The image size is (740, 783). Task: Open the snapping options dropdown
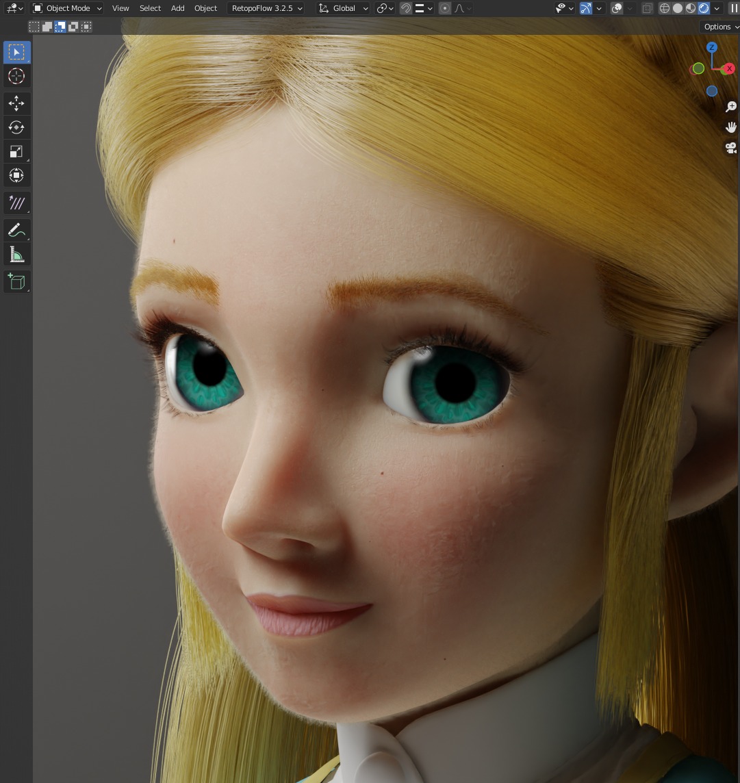(424, 8)
